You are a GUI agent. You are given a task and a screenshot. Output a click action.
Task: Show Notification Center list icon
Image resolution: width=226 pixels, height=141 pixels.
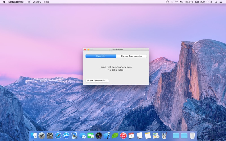coord(221,2)
